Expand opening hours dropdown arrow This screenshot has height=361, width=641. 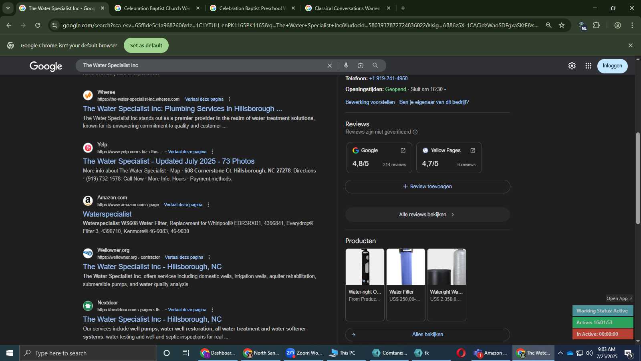coord(445,89)
